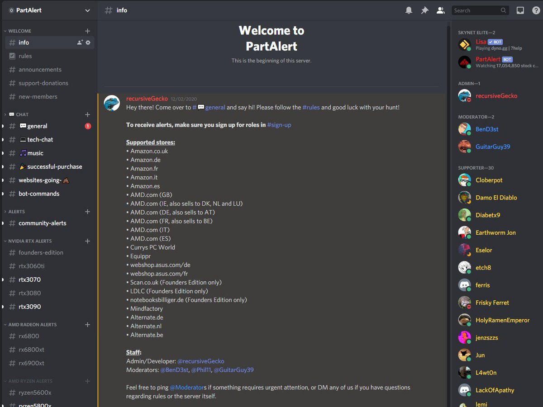Click the @BenD3st mention
This screenshot has width=543, height=407.
click(174, 370)
